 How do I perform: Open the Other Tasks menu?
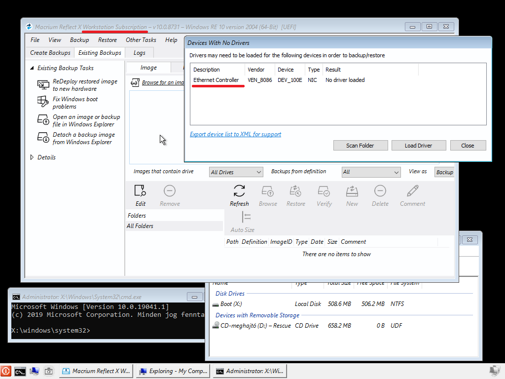click(x=141, y=40)
